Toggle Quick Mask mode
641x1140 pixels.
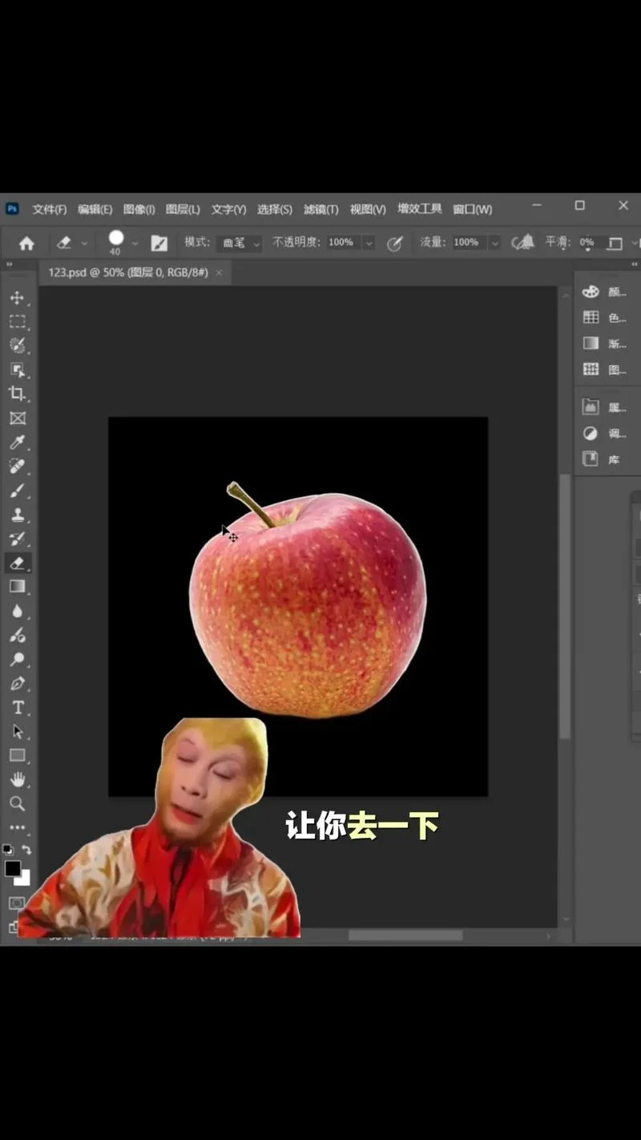point(16,904)
